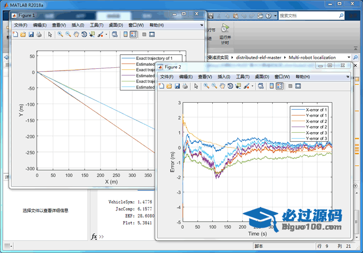Open 帮助(H) menu in Figure 2
This screenshot has width=363, height=253.
point(303,77)
